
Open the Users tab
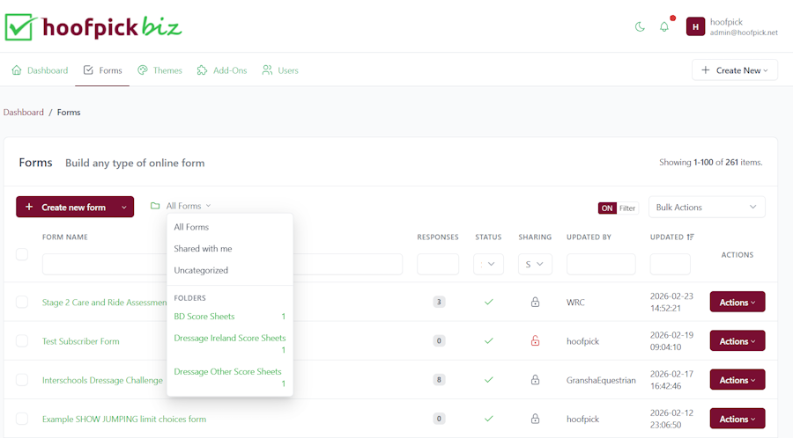(x=281, y=70)
